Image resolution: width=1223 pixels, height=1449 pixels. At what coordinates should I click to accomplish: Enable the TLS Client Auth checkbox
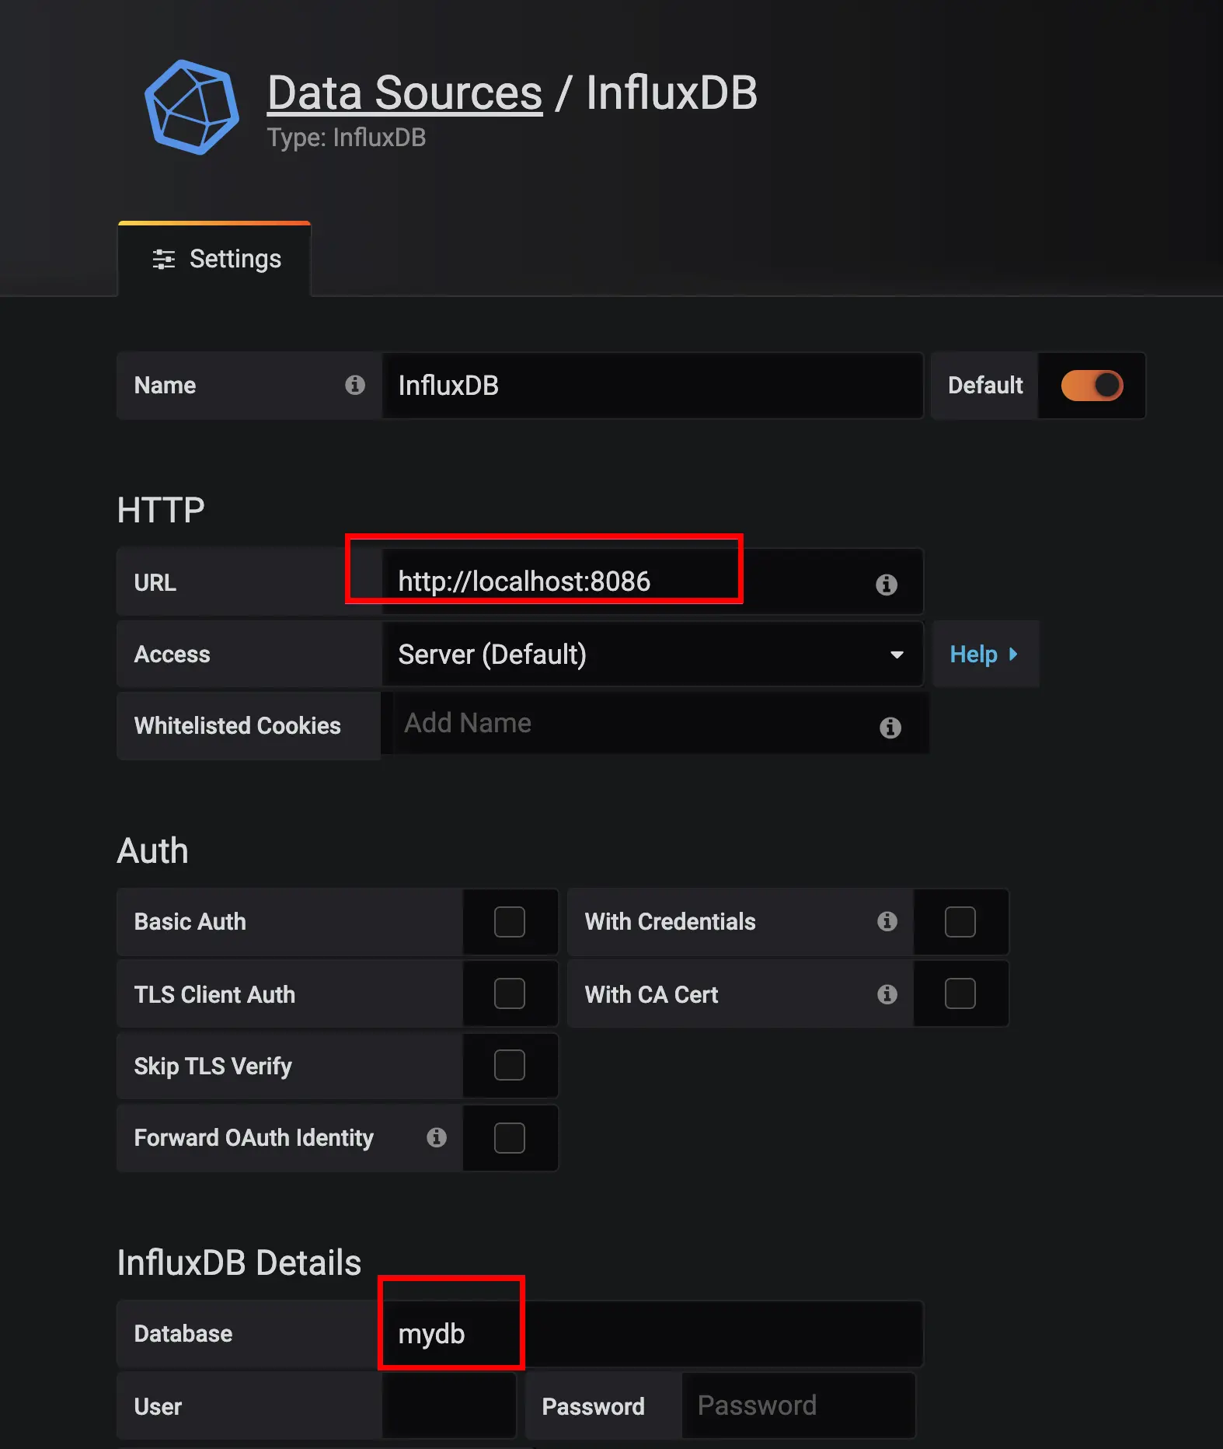[510, 993]
